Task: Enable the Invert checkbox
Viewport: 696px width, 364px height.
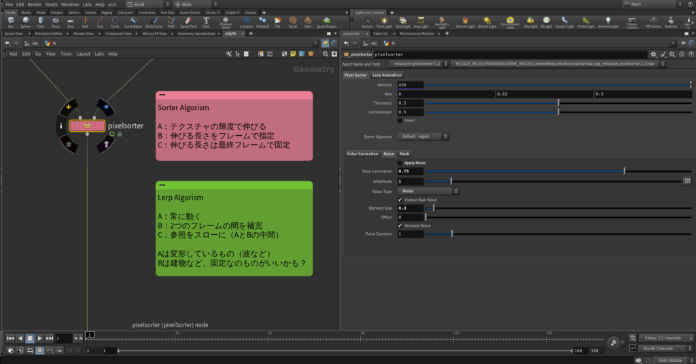Action: (400, 120)
